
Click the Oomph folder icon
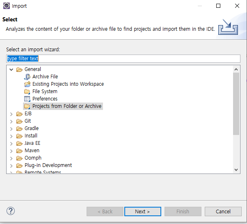(19, 158)
